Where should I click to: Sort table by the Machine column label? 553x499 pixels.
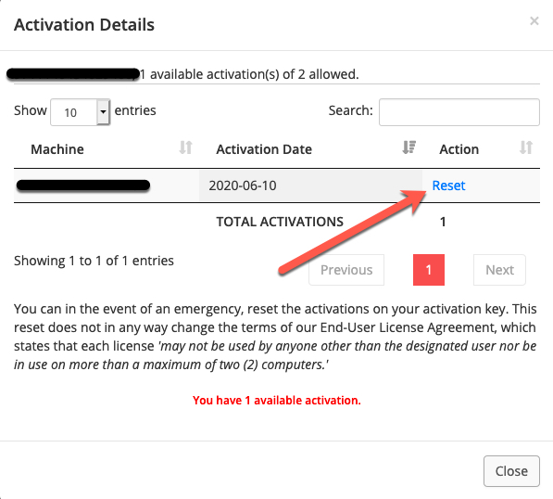pos(57,149)
